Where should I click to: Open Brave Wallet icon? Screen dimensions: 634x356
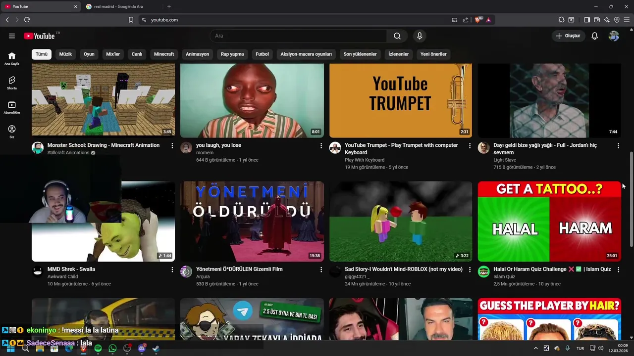coord(597,20)
